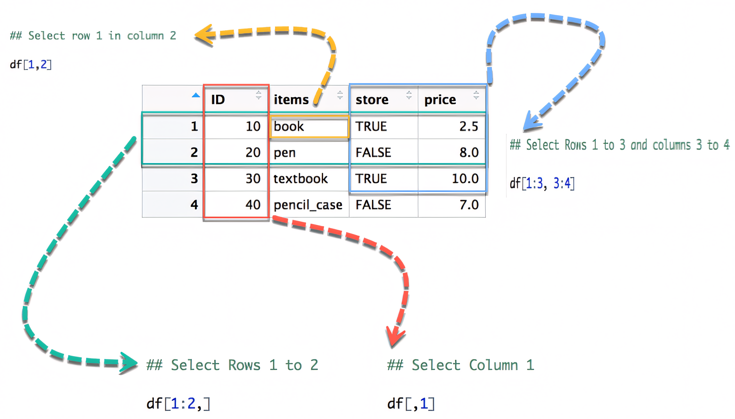Click the blue ascending sort triangle in row-index header
Viewport: 735px width, 419px height.
coord(196,95)
